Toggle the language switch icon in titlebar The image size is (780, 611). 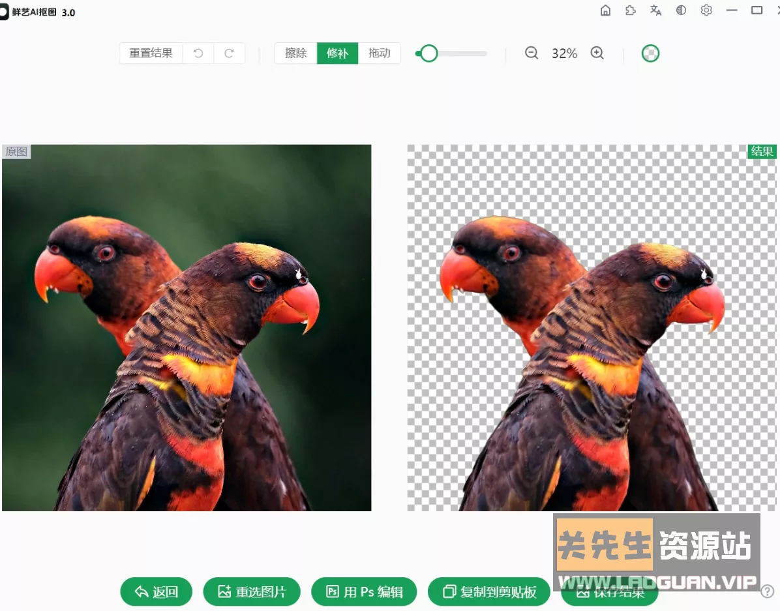click(x=655, y=10)
